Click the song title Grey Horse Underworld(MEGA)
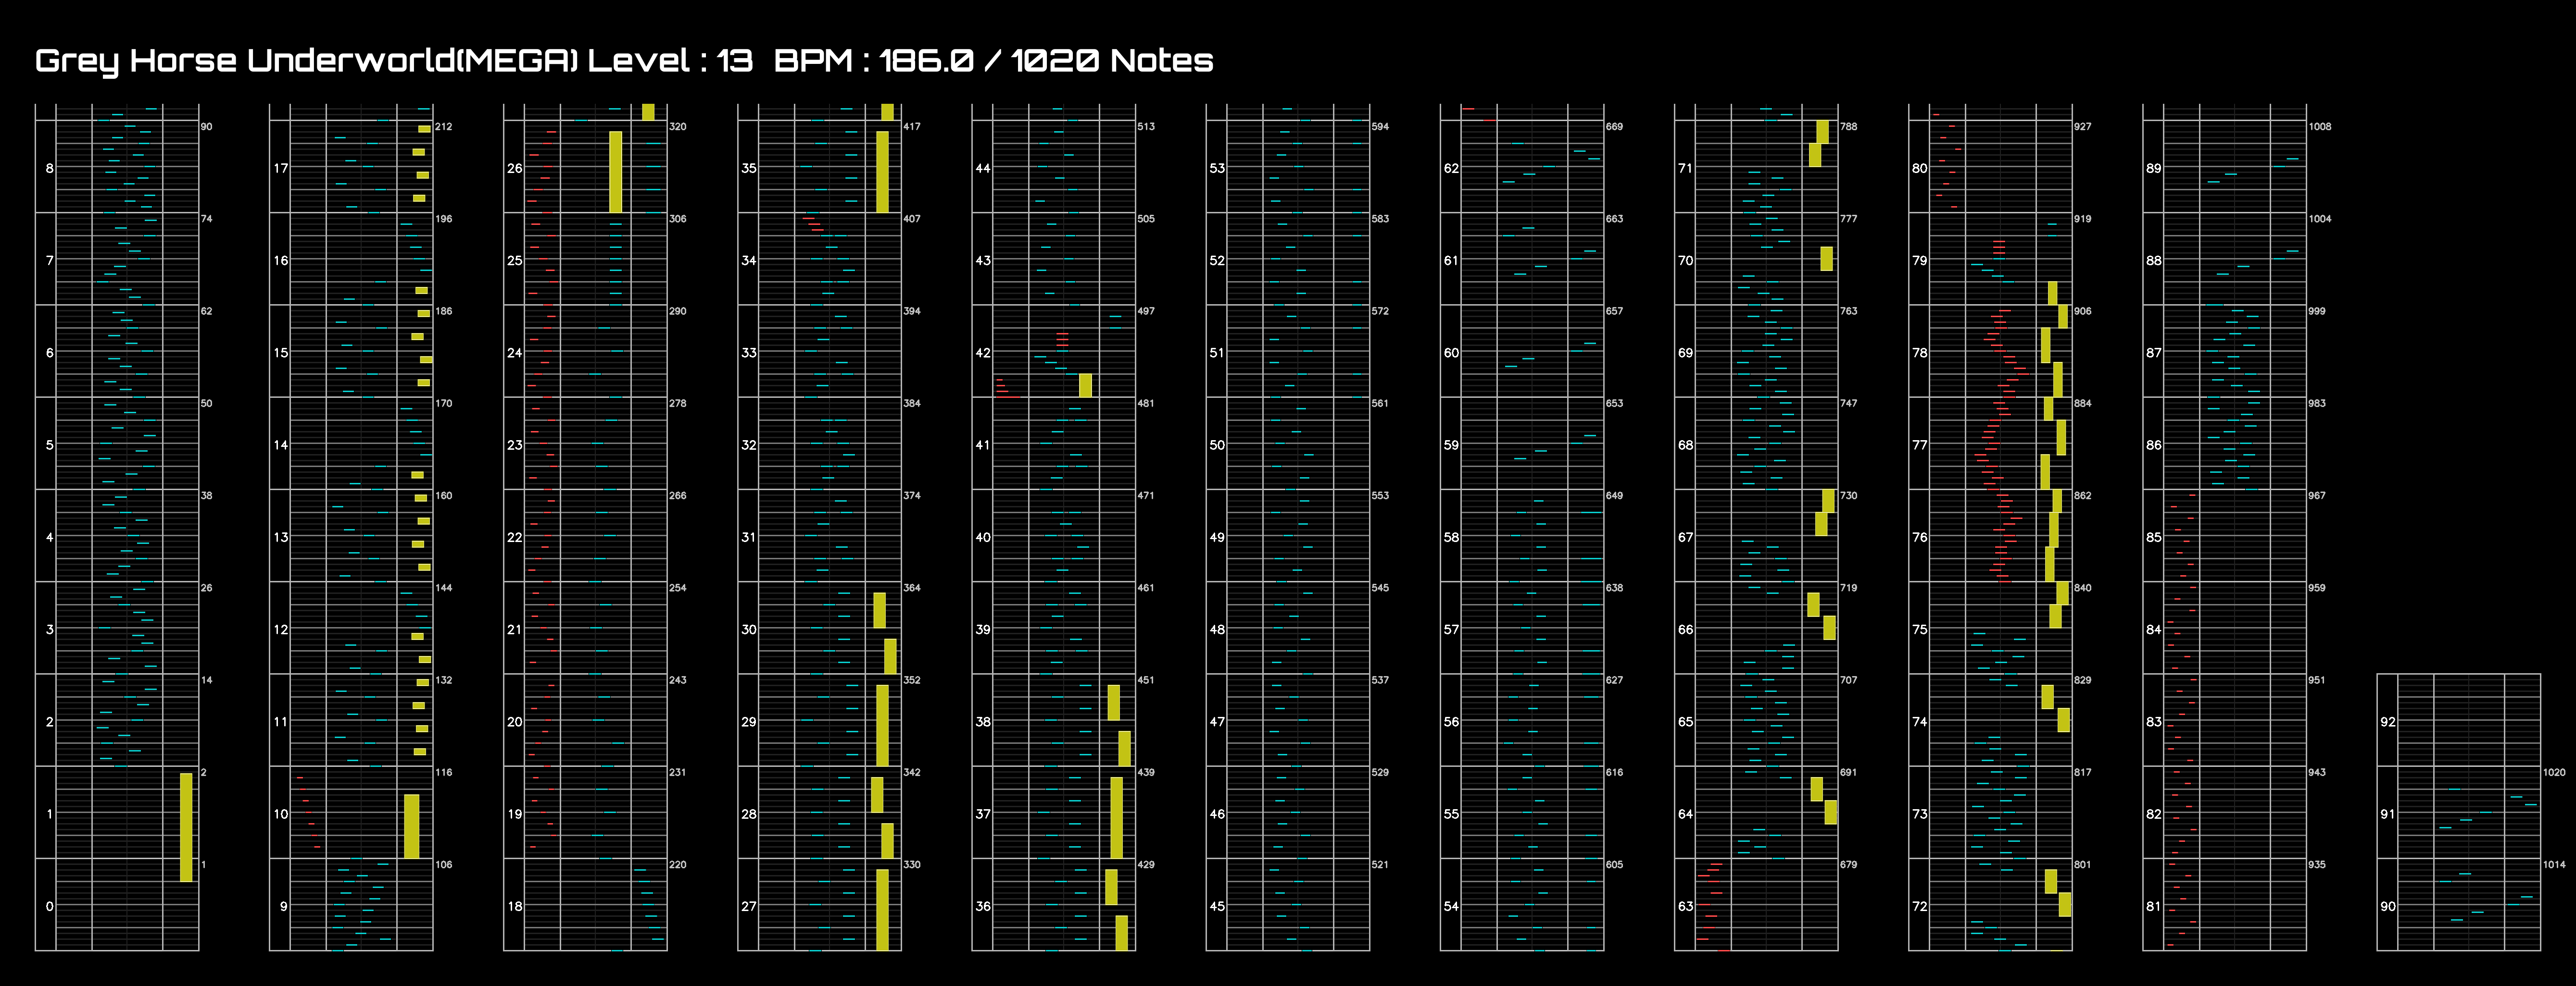The image size is (2576, 986). coord(307,61)
